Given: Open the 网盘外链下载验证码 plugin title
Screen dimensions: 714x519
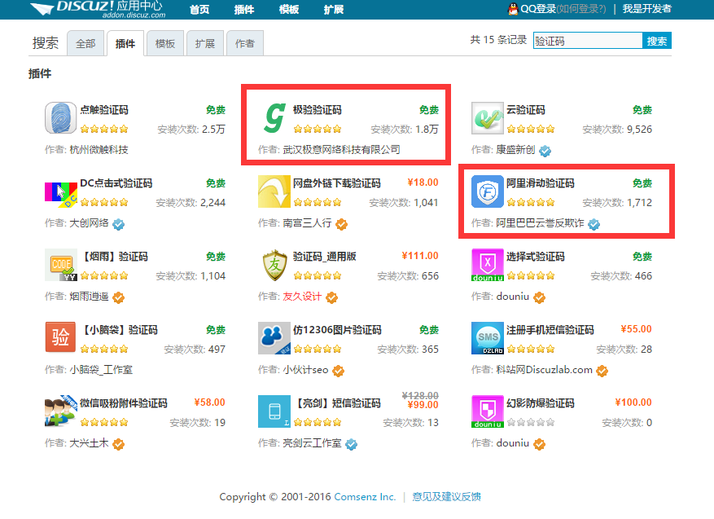Looking at the screenshot, I should [337, 183].
